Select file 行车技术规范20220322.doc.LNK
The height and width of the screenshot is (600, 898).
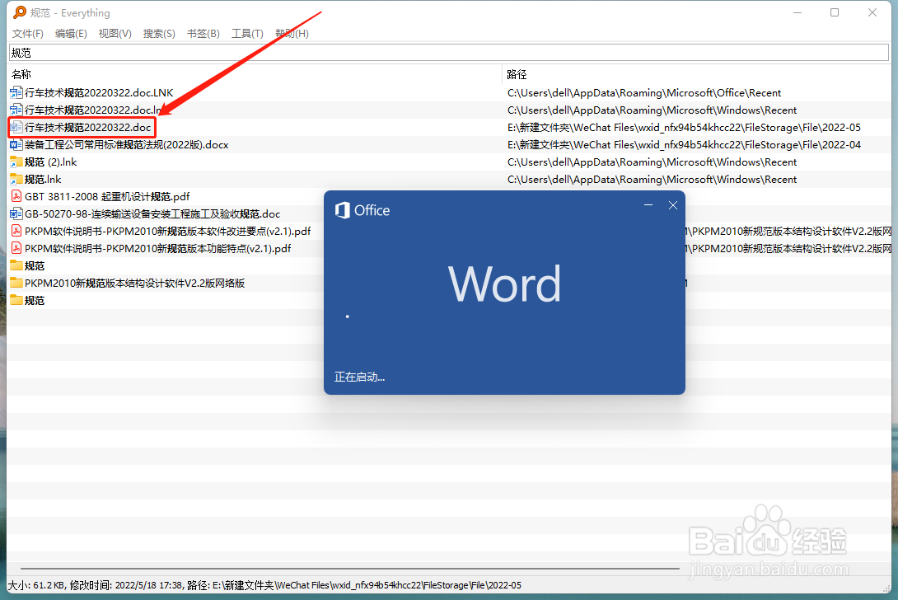99,92
